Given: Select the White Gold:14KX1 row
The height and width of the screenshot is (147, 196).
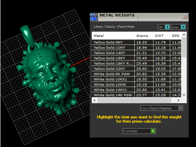Looking at the screenshot, I should click(x=136, y=90).
